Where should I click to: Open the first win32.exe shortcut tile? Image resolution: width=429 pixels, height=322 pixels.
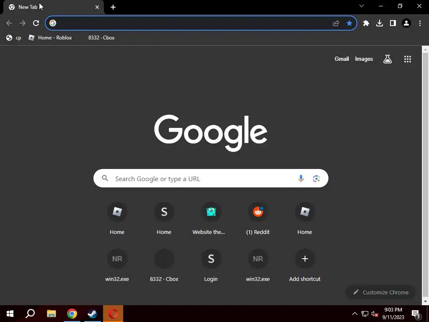click(117, 265)
